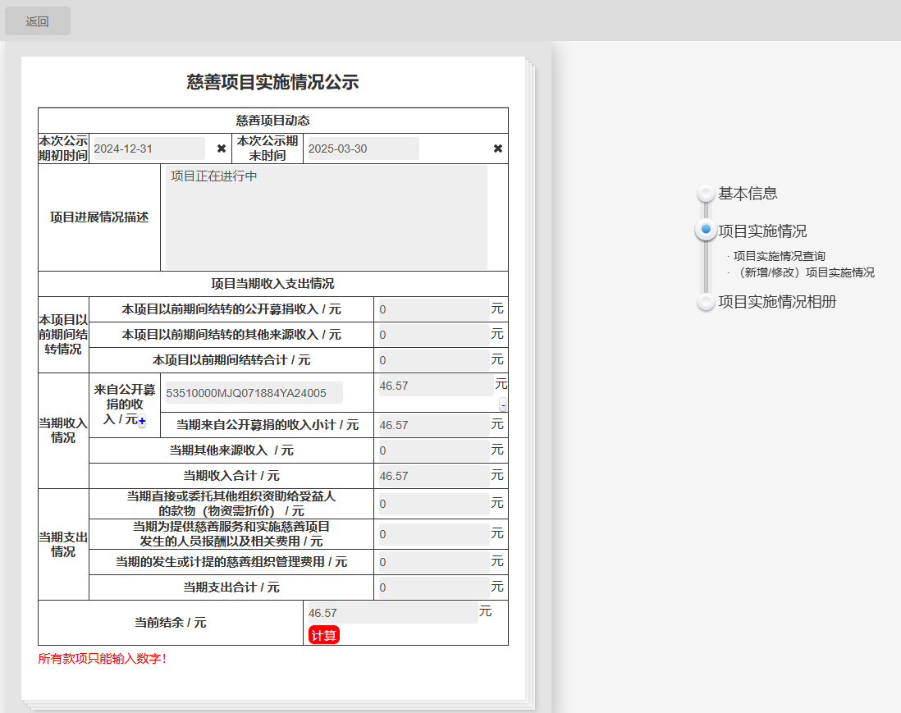Screen dimensions: 901x713
Task: Clear the 本次公示期末时间 date with X icon
Action: pyautogui.click(x=497, y=149)
